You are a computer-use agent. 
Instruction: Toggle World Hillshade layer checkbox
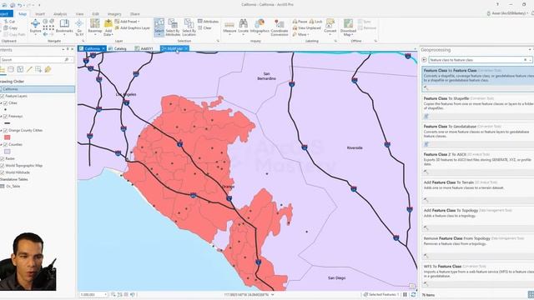[x=3, y=172]
